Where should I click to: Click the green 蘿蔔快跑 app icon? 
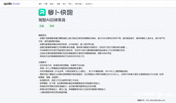(42, 12)
